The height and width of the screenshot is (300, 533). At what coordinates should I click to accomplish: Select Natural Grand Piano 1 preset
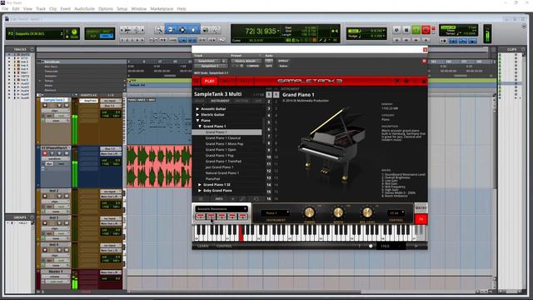click(x=222, y=172)
